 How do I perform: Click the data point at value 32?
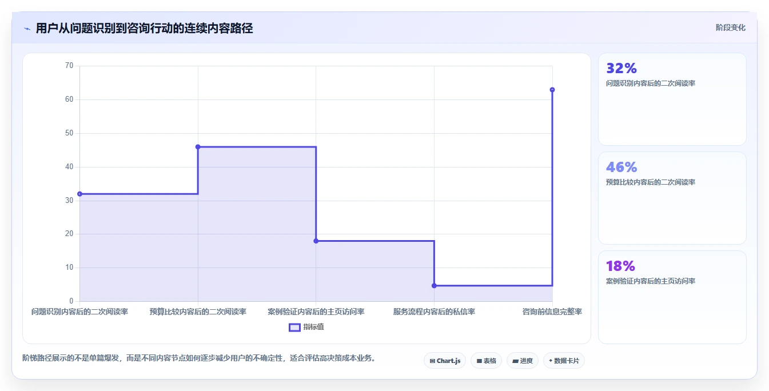coord(80,194)
